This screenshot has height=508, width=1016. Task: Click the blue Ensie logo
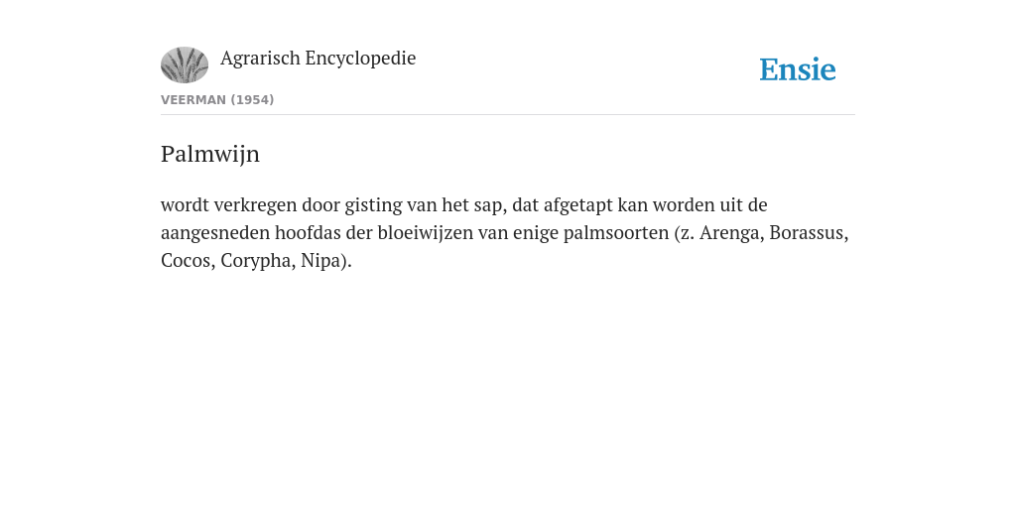(798, 69)
